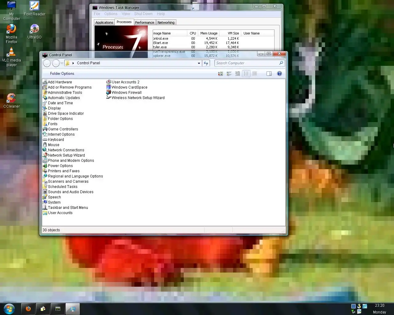Toggle the preview pane button
The image size is (394, 315).
coord(269,74)
